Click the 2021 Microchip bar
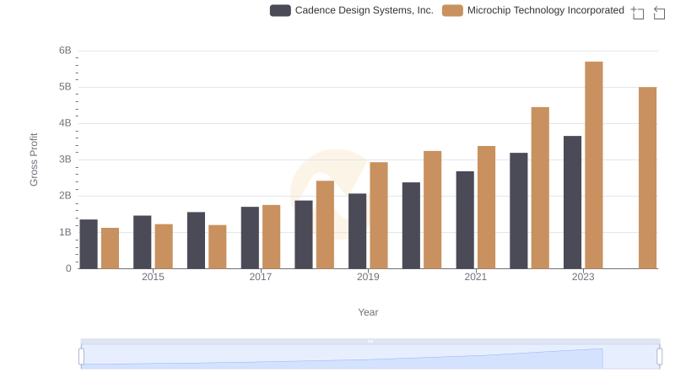 click(x=486, y=208)
